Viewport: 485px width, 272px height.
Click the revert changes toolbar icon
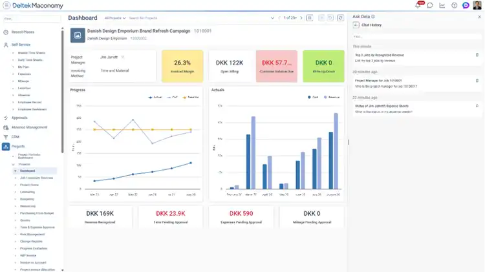330,18
